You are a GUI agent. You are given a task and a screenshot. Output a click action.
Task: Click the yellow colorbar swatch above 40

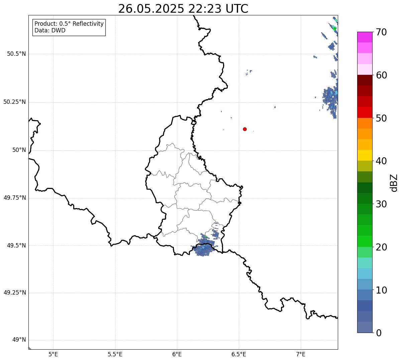[x=365, y=155]
